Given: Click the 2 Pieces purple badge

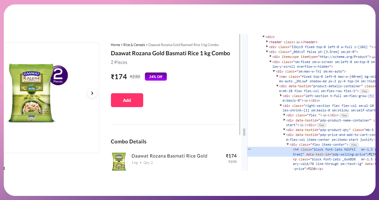Looking at the screenshot, I should point(59,75).
